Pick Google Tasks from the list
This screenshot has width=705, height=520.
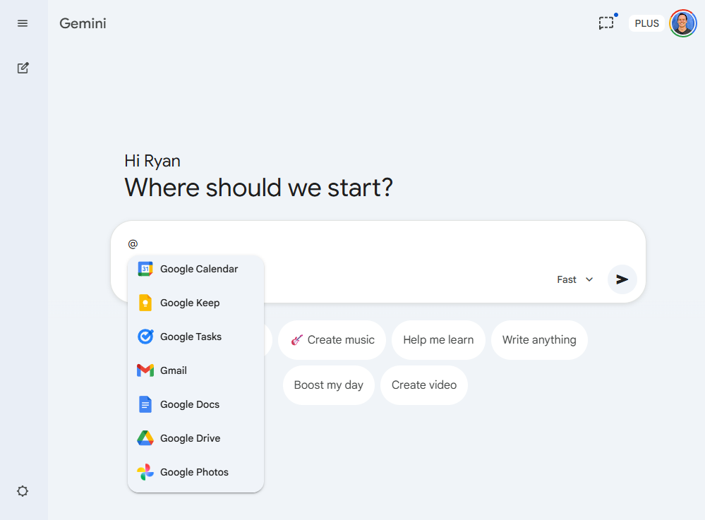tap(195, 337)
